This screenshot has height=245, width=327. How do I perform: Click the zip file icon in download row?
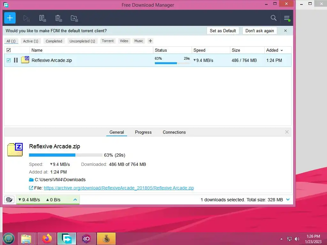pos(25,60)
